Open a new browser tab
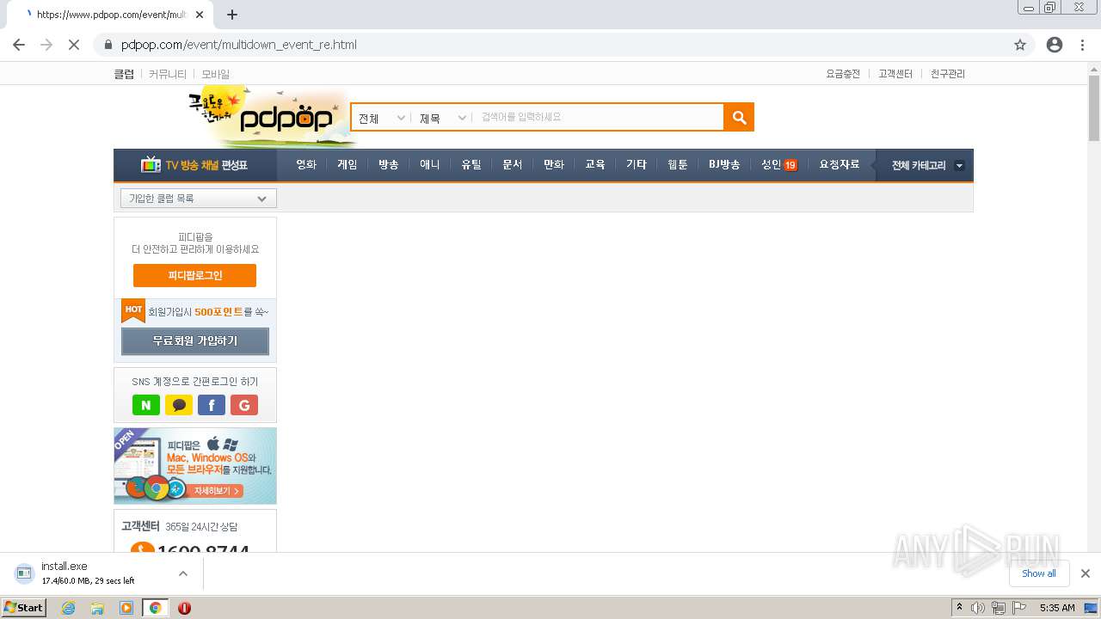Image resolution: width=1101 pixels, height=619 pixels. pyautogui.click(x=232, y=15)
